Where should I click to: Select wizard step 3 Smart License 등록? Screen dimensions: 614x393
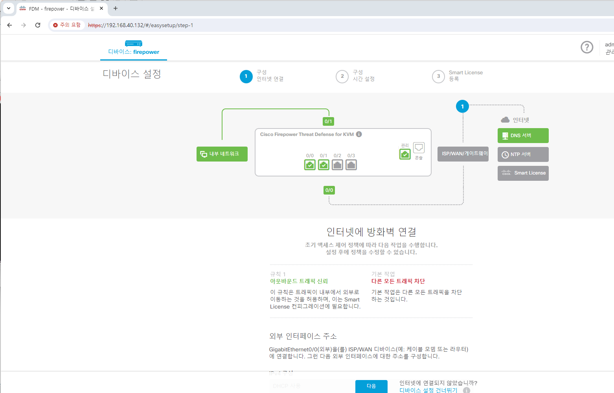[x=458, y=76]
